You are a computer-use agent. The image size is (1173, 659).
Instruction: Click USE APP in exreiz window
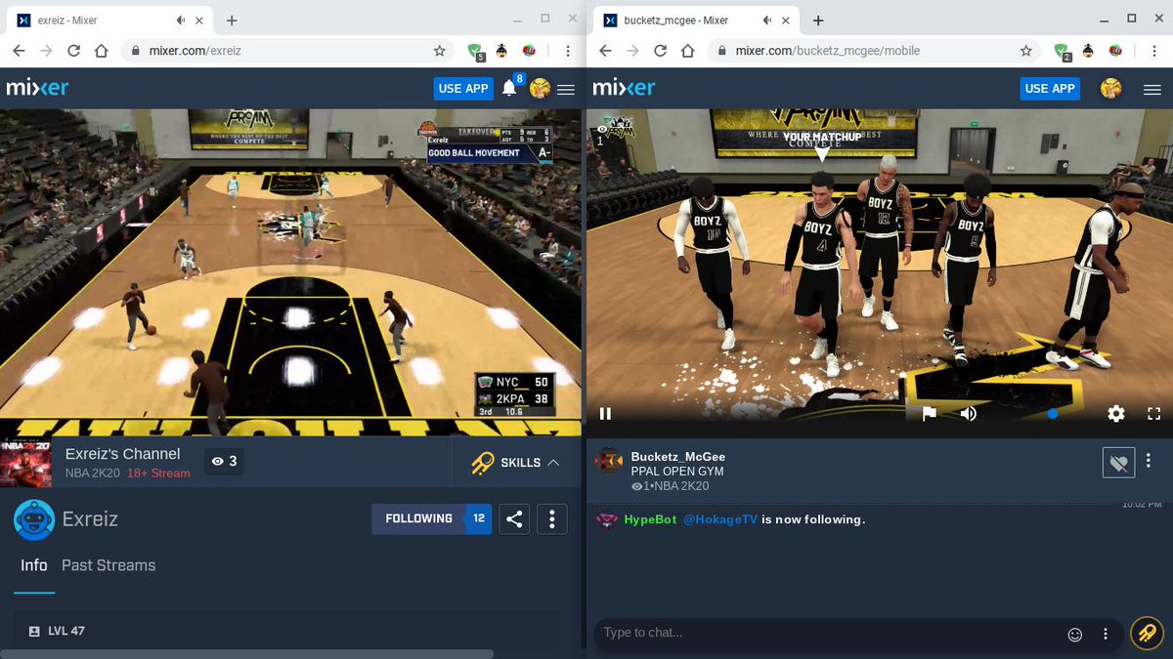(463, 89)
